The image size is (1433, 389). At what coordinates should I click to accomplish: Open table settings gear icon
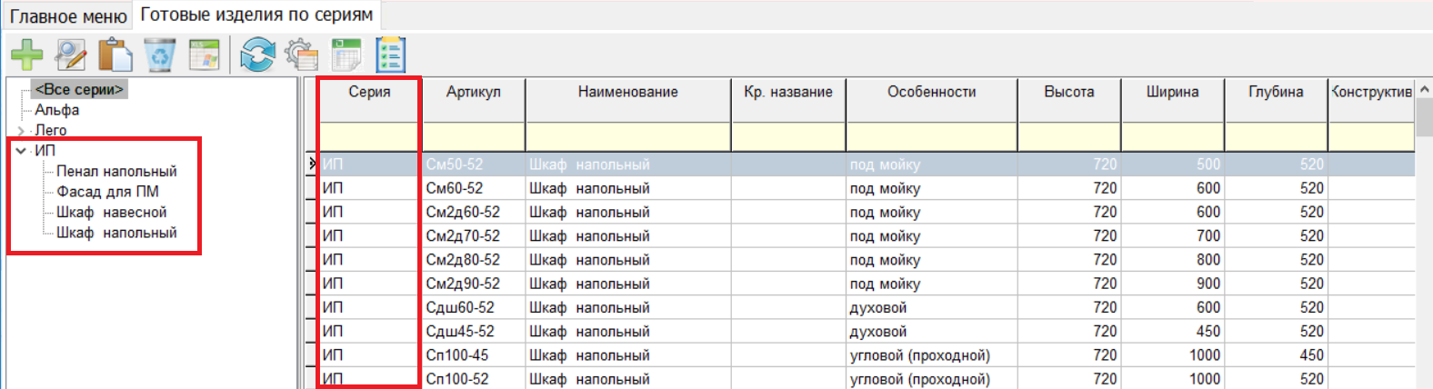coord(302,55)
